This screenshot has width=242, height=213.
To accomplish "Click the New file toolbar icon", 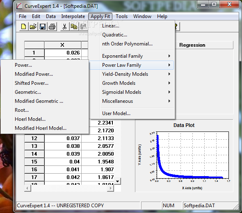I will pyautogui.click(x=24, y=27).
